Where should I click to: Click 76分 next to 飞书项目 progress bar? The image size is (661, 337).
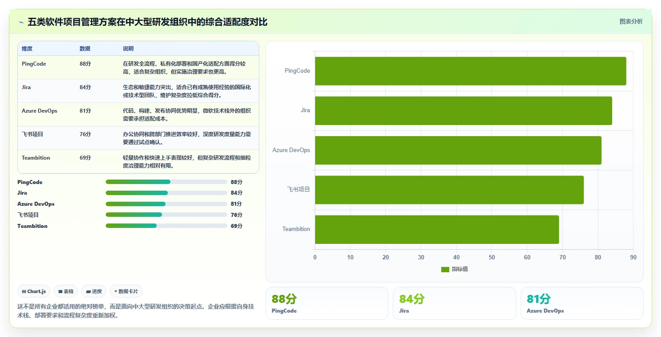pyautogui.click(x=237, y=215)
